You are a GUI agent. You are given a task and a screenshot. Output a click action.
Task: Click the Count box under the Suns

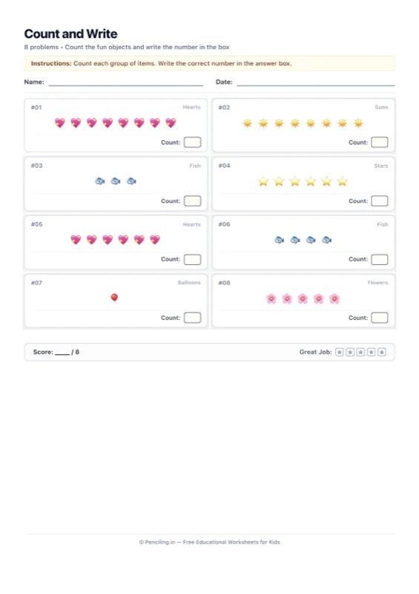(380, 143)
